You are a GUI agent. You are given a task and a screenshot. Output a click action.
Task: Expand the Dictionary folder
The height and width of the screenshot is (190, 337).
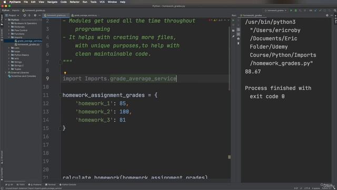coord(9,27)
